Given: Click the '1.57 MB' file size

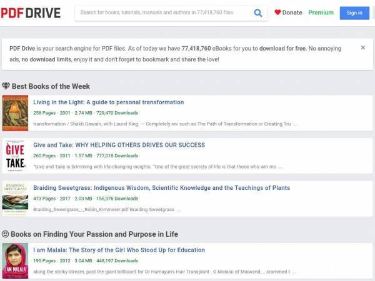Looking at the screenshot, I should 83,155.
